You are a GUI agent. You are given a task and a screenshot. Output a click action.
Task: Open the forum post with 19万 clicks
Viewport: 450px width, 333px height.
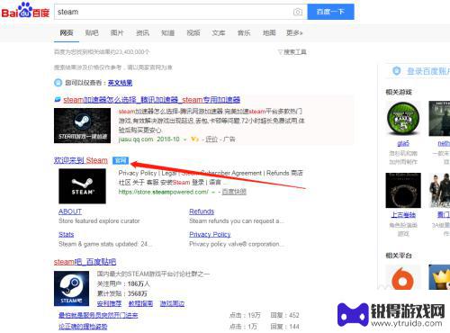coord(98,315)
